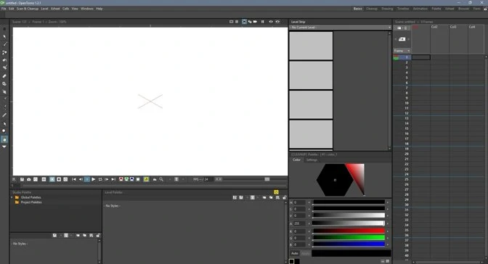This screenshot has height=264, width=488.
Task: Toggle the Blue channel view
Action: coord(132,179)
